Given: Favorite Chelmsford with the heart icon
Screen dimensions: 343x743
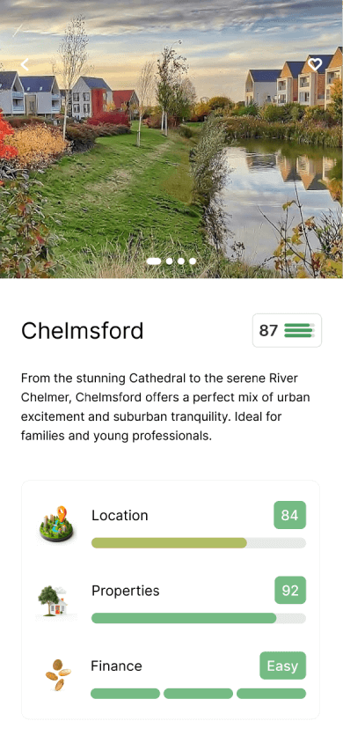Looking at the screenshot, I should click(315, 64).
